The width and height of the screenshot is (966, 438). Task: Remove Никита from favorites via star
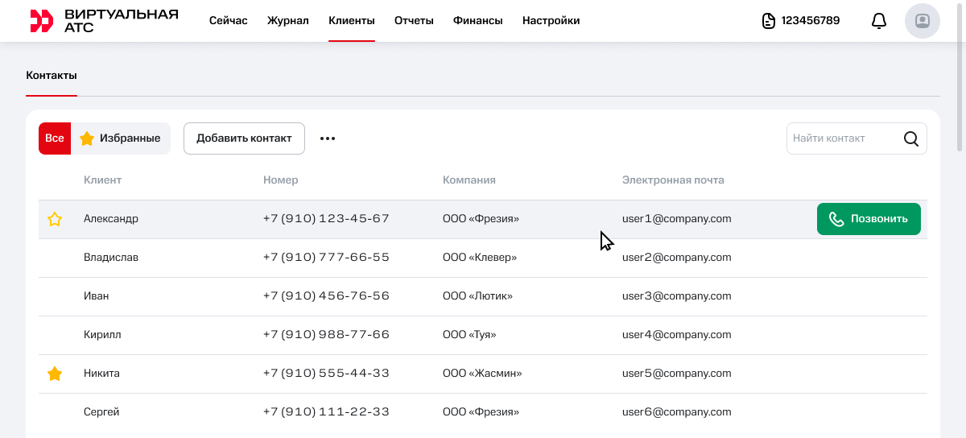(x=55, y=374)
